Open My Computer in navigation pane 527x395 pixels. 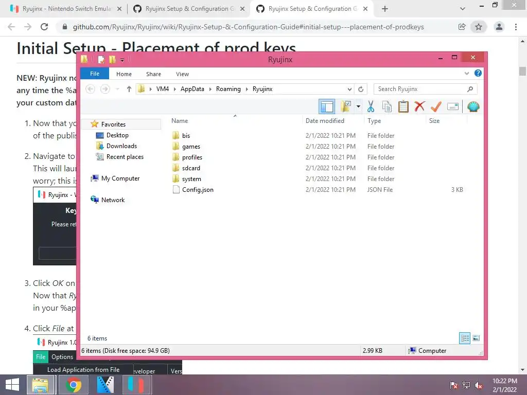(120, 178)
